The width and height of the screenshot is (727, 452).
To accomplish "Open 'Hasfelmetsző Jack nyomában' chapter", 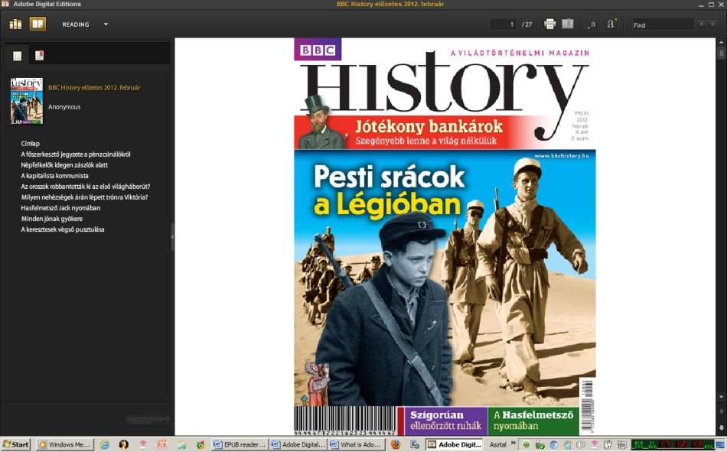I will pyautogui.click(x=60, y=208).
